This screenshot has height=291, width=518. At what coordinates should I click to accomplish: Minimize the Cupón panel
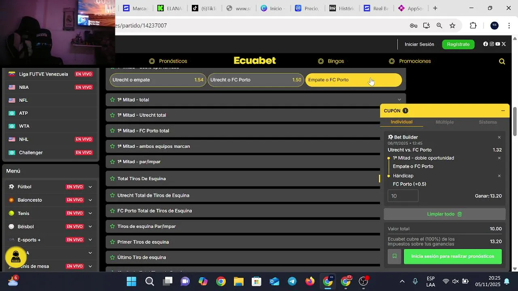pos(503,111)
